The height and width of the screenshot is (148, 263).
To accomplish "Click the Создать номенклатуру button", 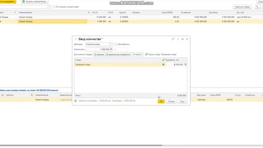I will click(x=35, y=2).
